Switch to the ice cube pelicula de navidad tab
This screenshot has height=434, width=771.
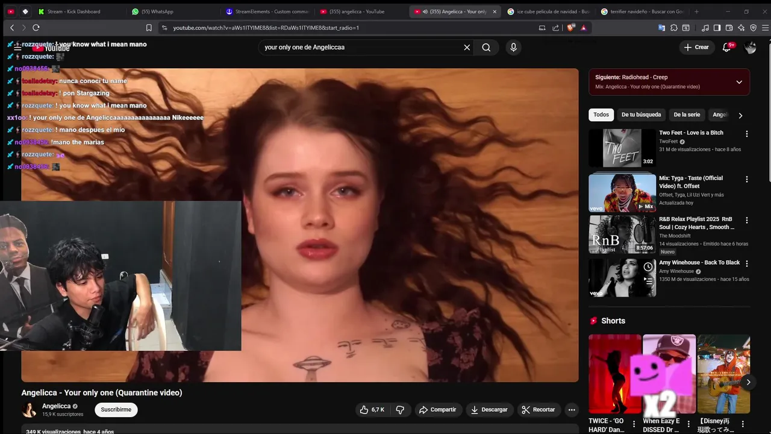548,11
